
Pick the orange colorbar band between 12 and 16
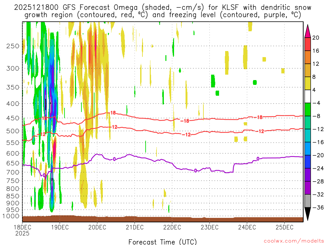pyautogui.click(x=308, y=57)
